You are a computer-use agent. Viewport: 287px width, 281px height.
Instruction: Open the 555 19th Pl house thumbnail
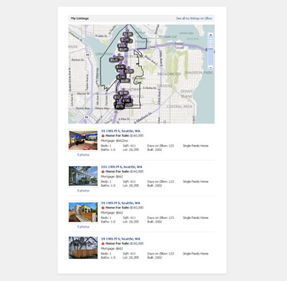pos(84,176)
